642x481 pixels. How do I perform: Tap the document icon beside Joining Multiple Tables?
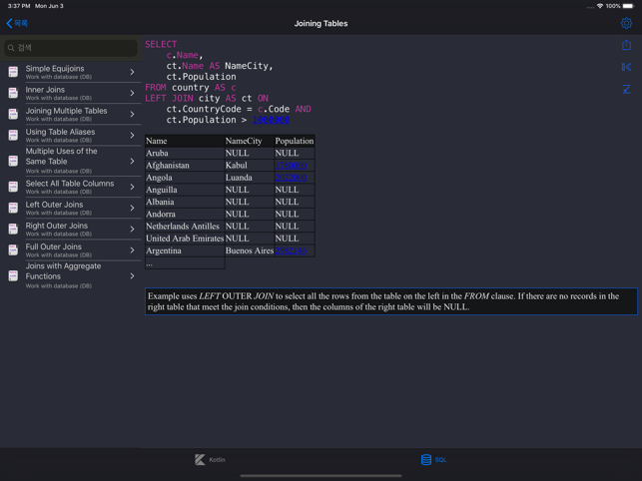pos(13,114)
